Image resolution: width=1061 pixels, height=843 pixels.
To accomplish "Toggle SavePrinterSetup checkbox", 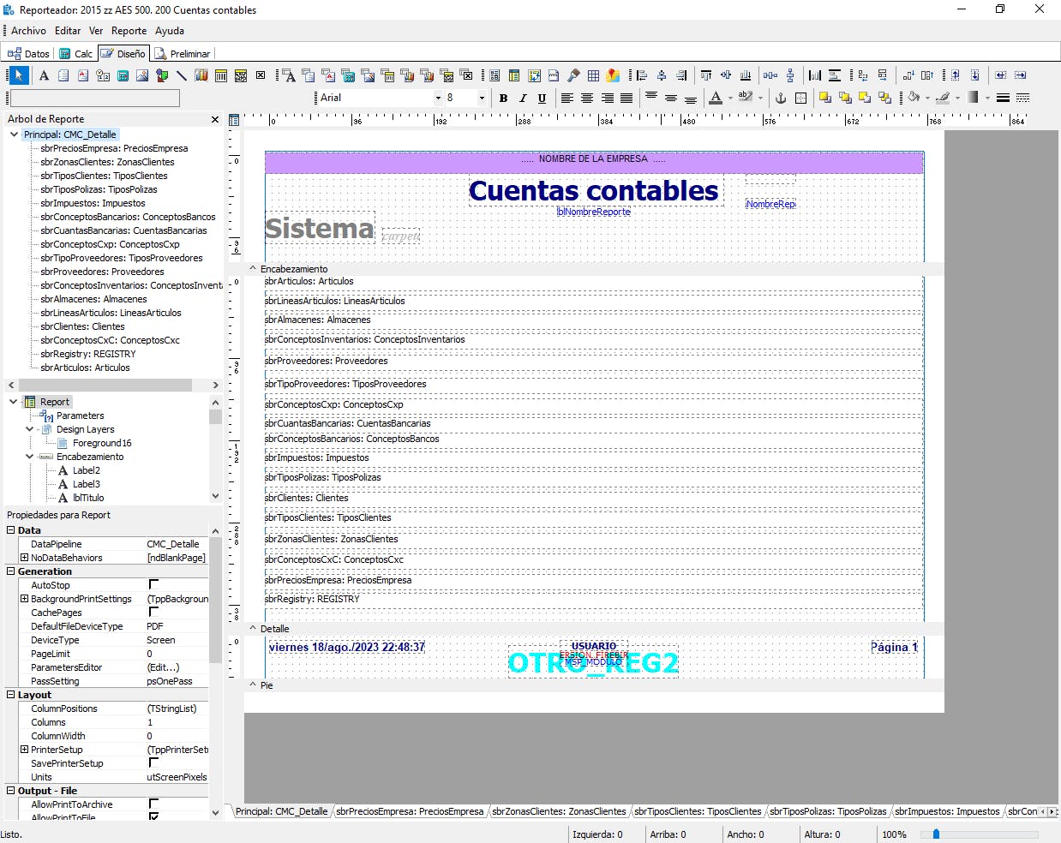I will coord(154,763).
